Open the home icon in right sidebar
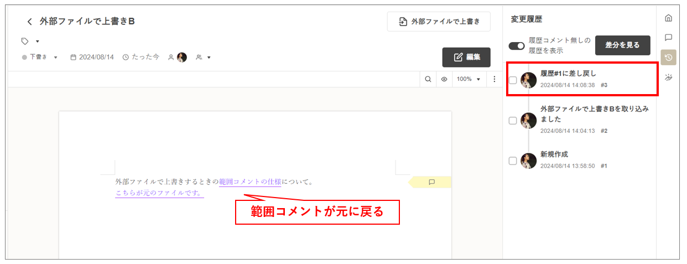Screen dimensions: 687x264 (x=668, y=18)
